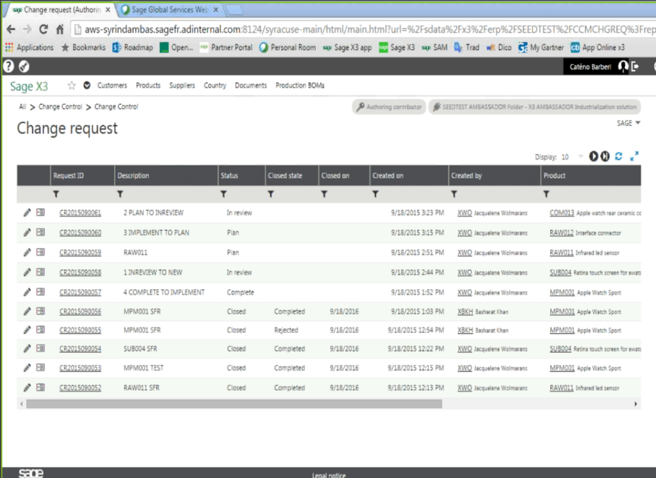Open the Production BOMs menu
The width and height of the screenshot is (656, 478).
299,85
